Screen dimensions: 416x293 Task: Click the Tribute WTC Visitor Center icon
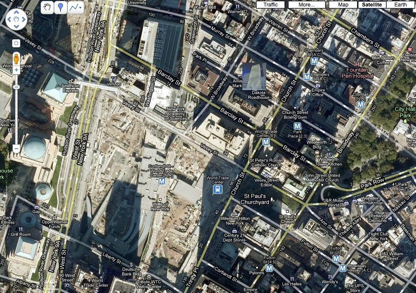click(149, 277)
